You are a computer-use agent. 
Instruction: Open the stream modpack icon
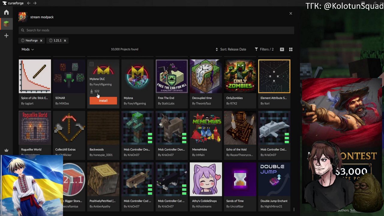click(22, 17)
